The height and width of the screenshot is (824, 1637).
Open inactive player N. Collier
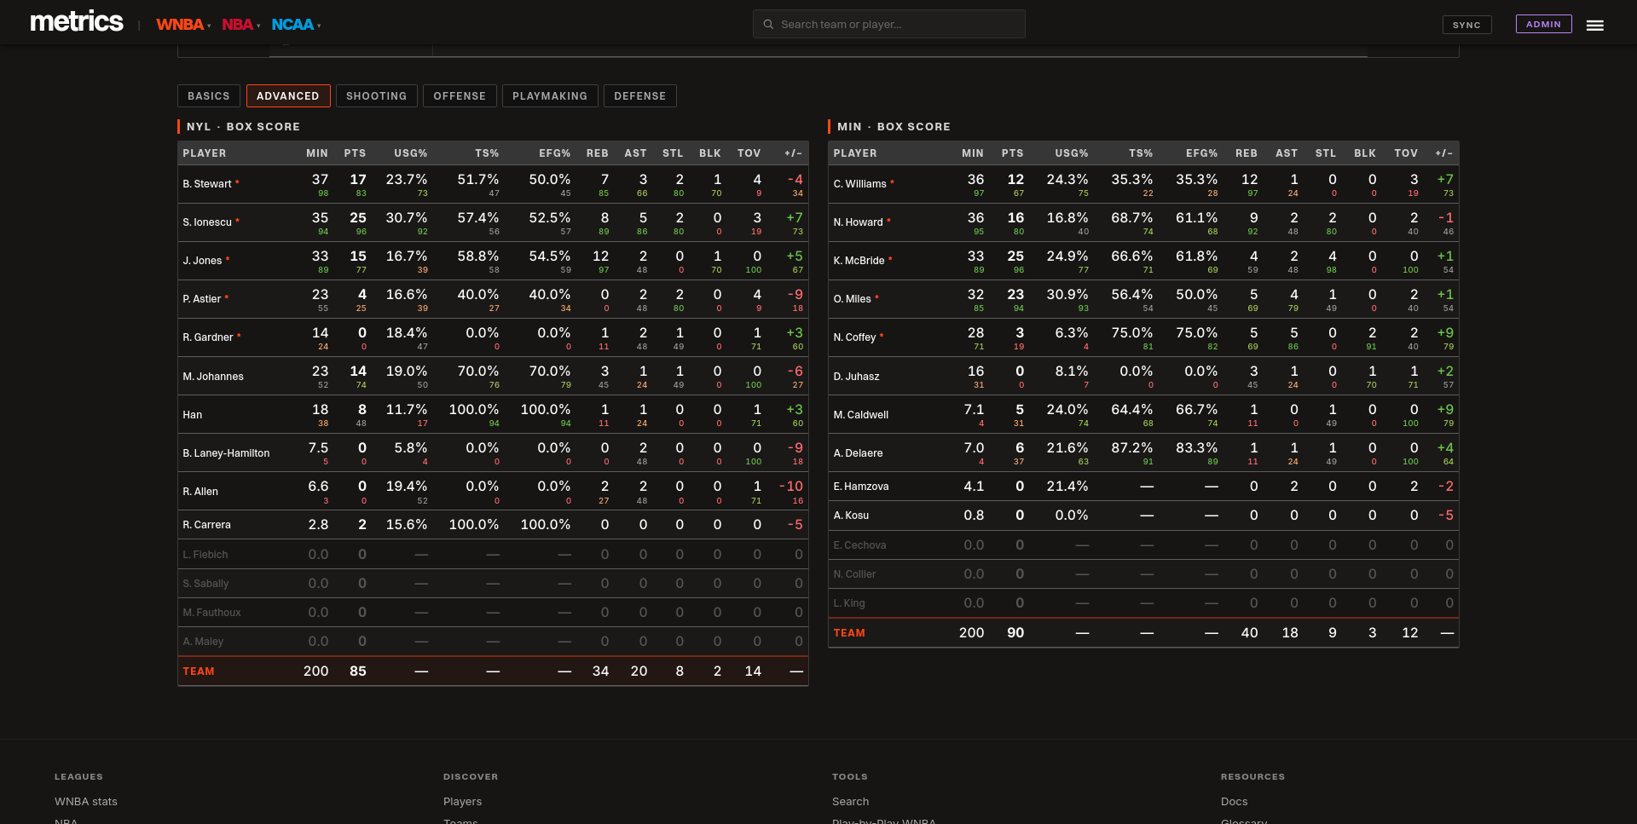855,574
